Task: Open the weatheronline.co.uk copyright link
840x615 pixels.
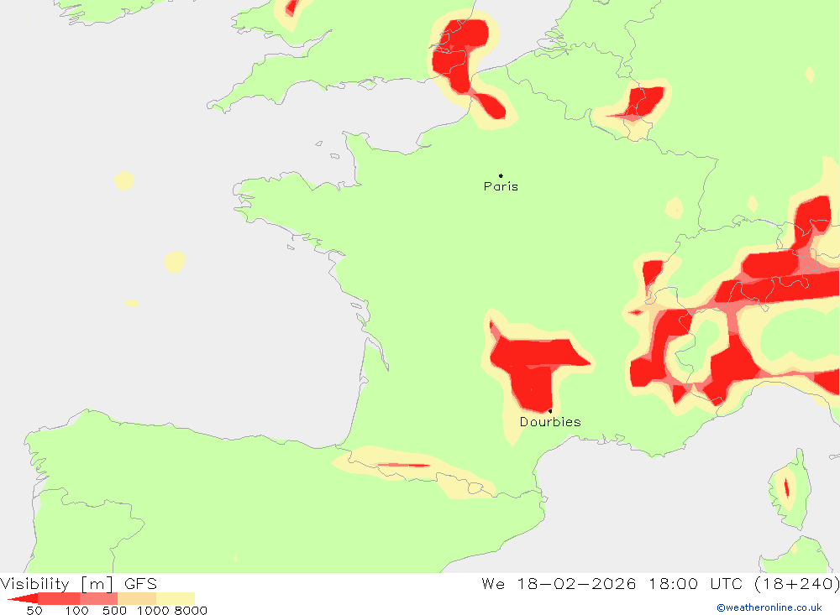Action: pos(769,607)
